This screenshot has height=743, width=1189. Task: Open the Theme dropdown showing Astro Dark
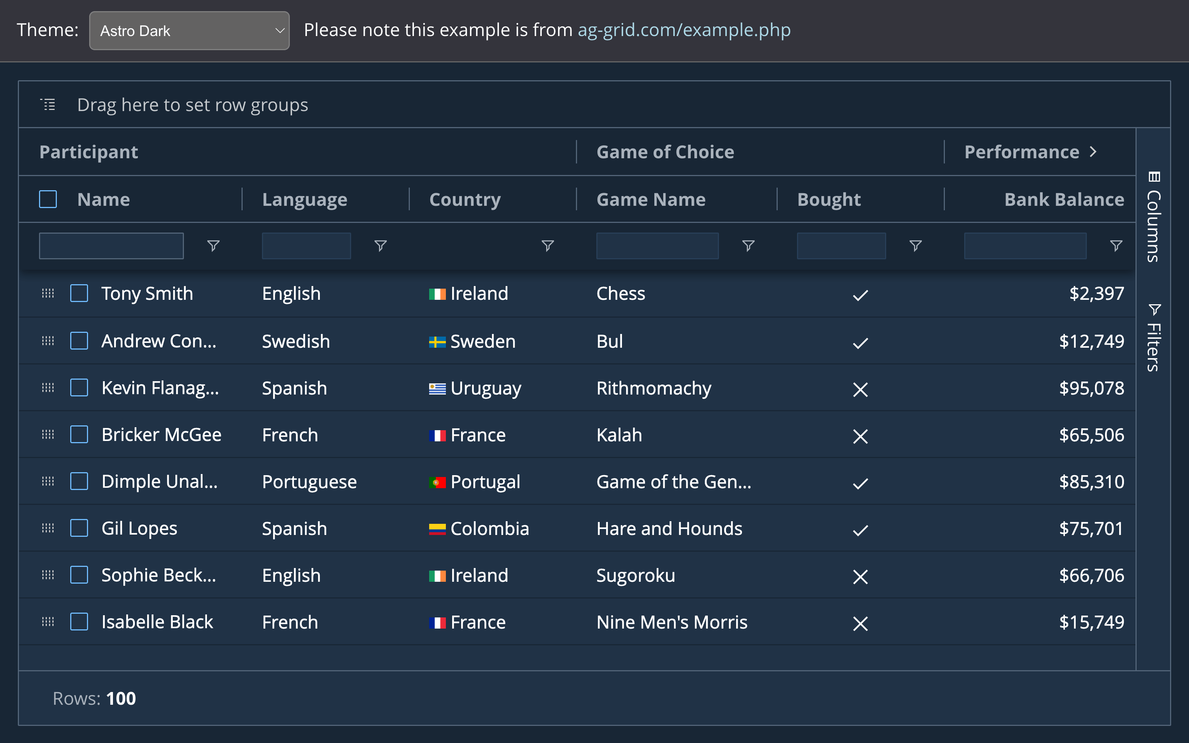(x=189, y=30)
